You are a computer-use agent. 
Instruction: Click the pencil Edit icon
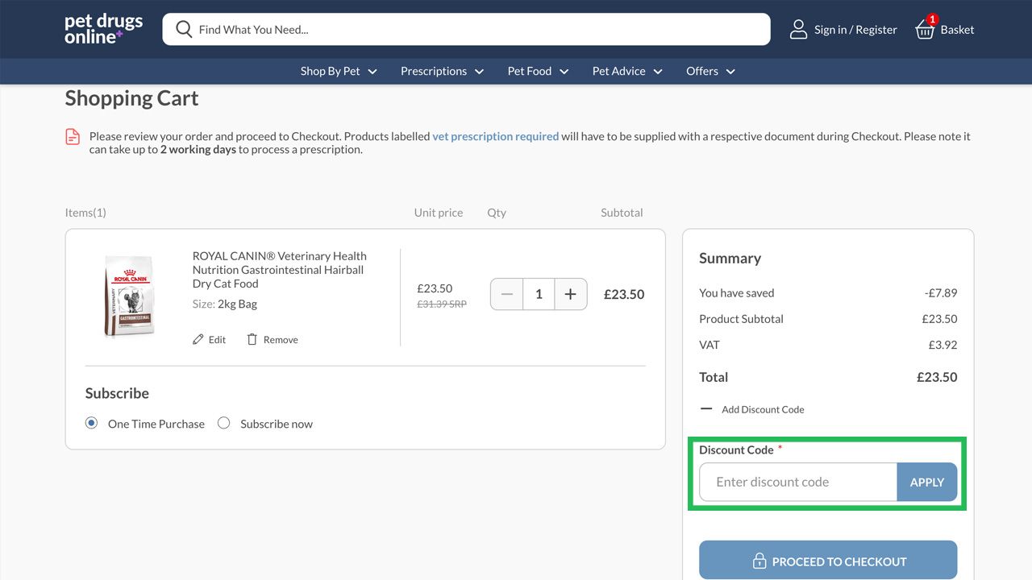tap(198, 340)
